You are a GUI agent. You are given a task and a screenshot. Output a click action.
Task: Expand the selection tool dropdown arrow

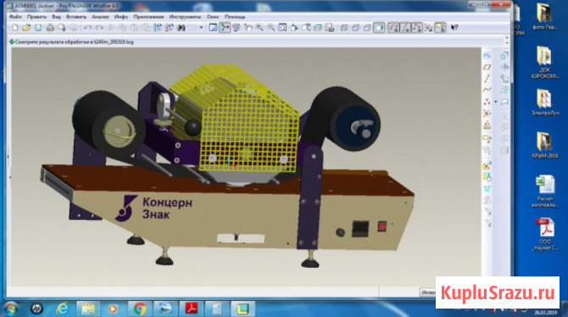click(201, 28)
